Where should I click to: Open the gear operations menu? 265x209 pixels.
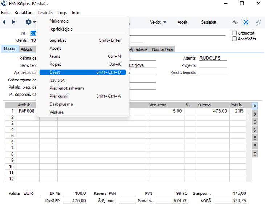(29, 22)
